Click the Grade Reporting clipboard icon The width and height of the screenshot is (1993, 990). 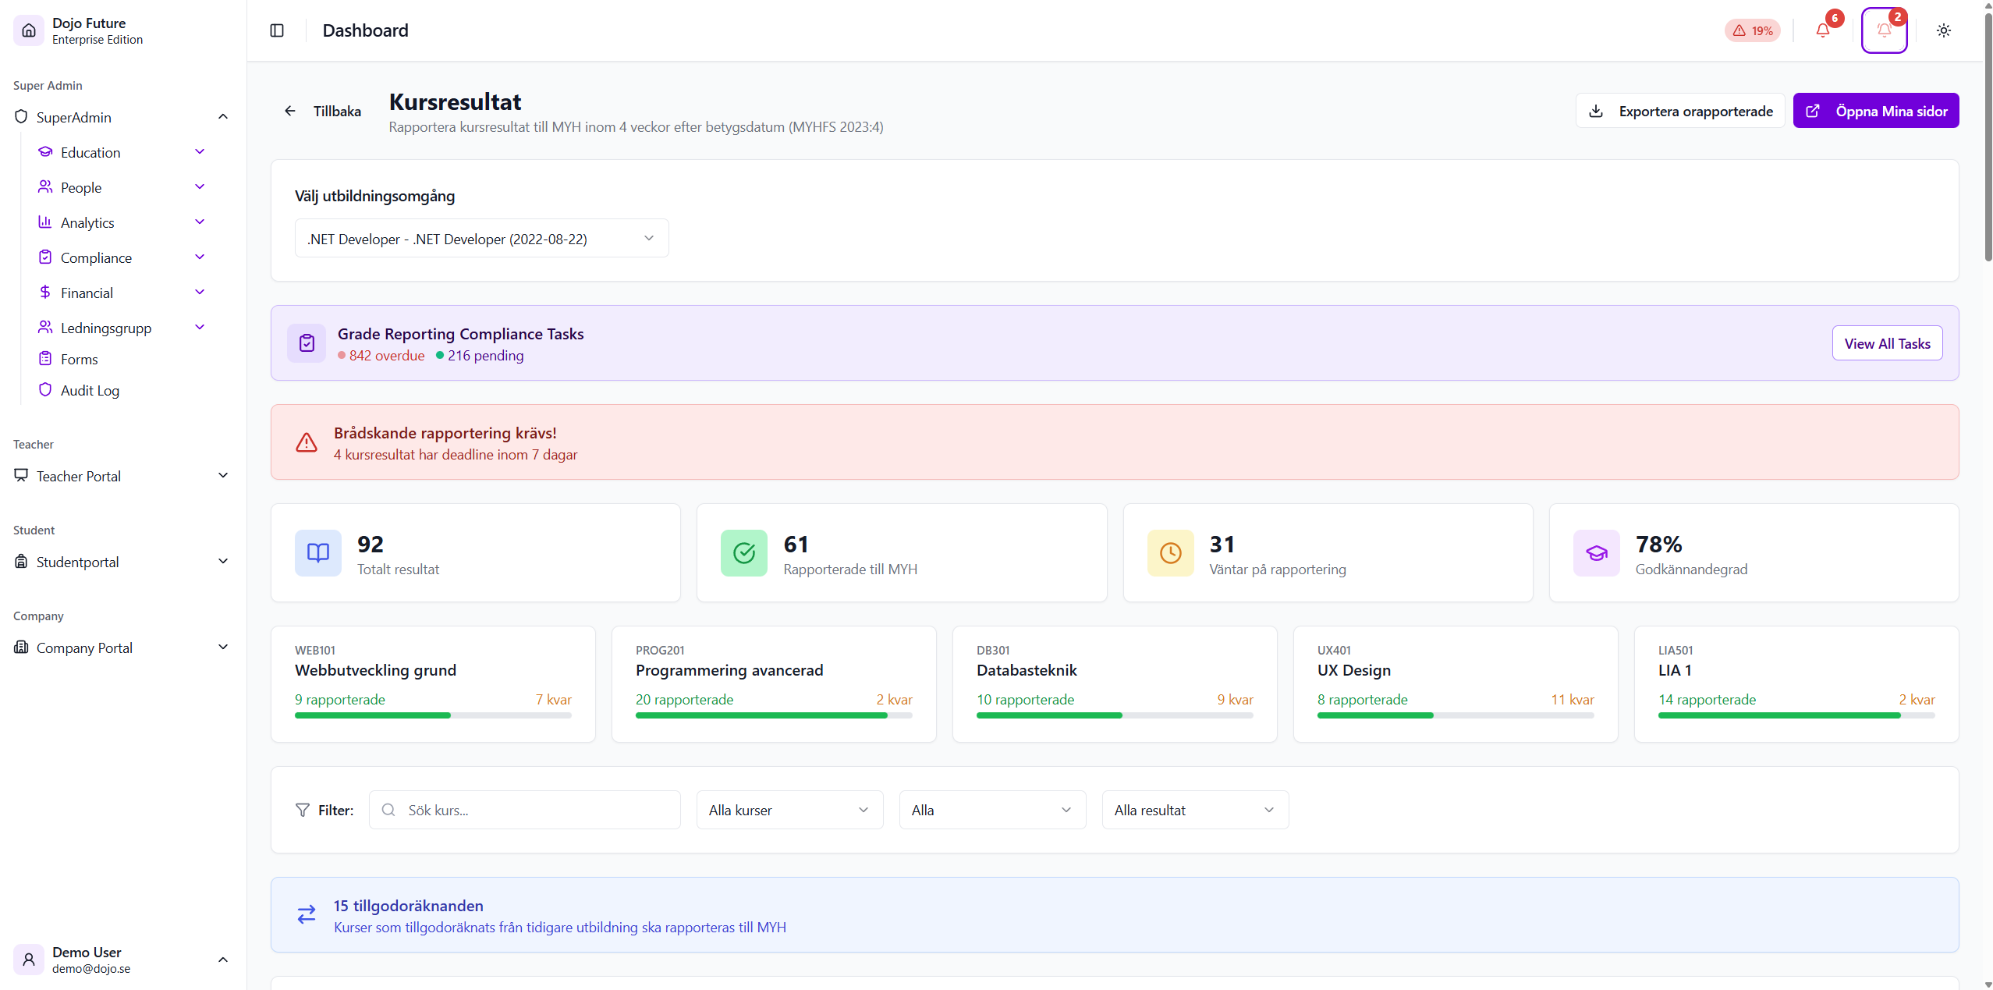pos(307,342)
